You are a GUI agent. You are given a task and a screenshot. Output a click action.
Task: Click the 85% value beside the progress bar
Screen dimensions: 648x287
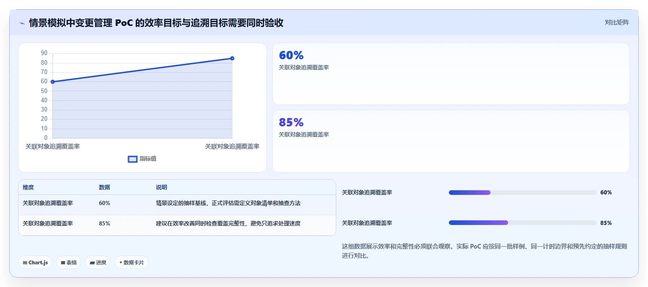(606, 223)
